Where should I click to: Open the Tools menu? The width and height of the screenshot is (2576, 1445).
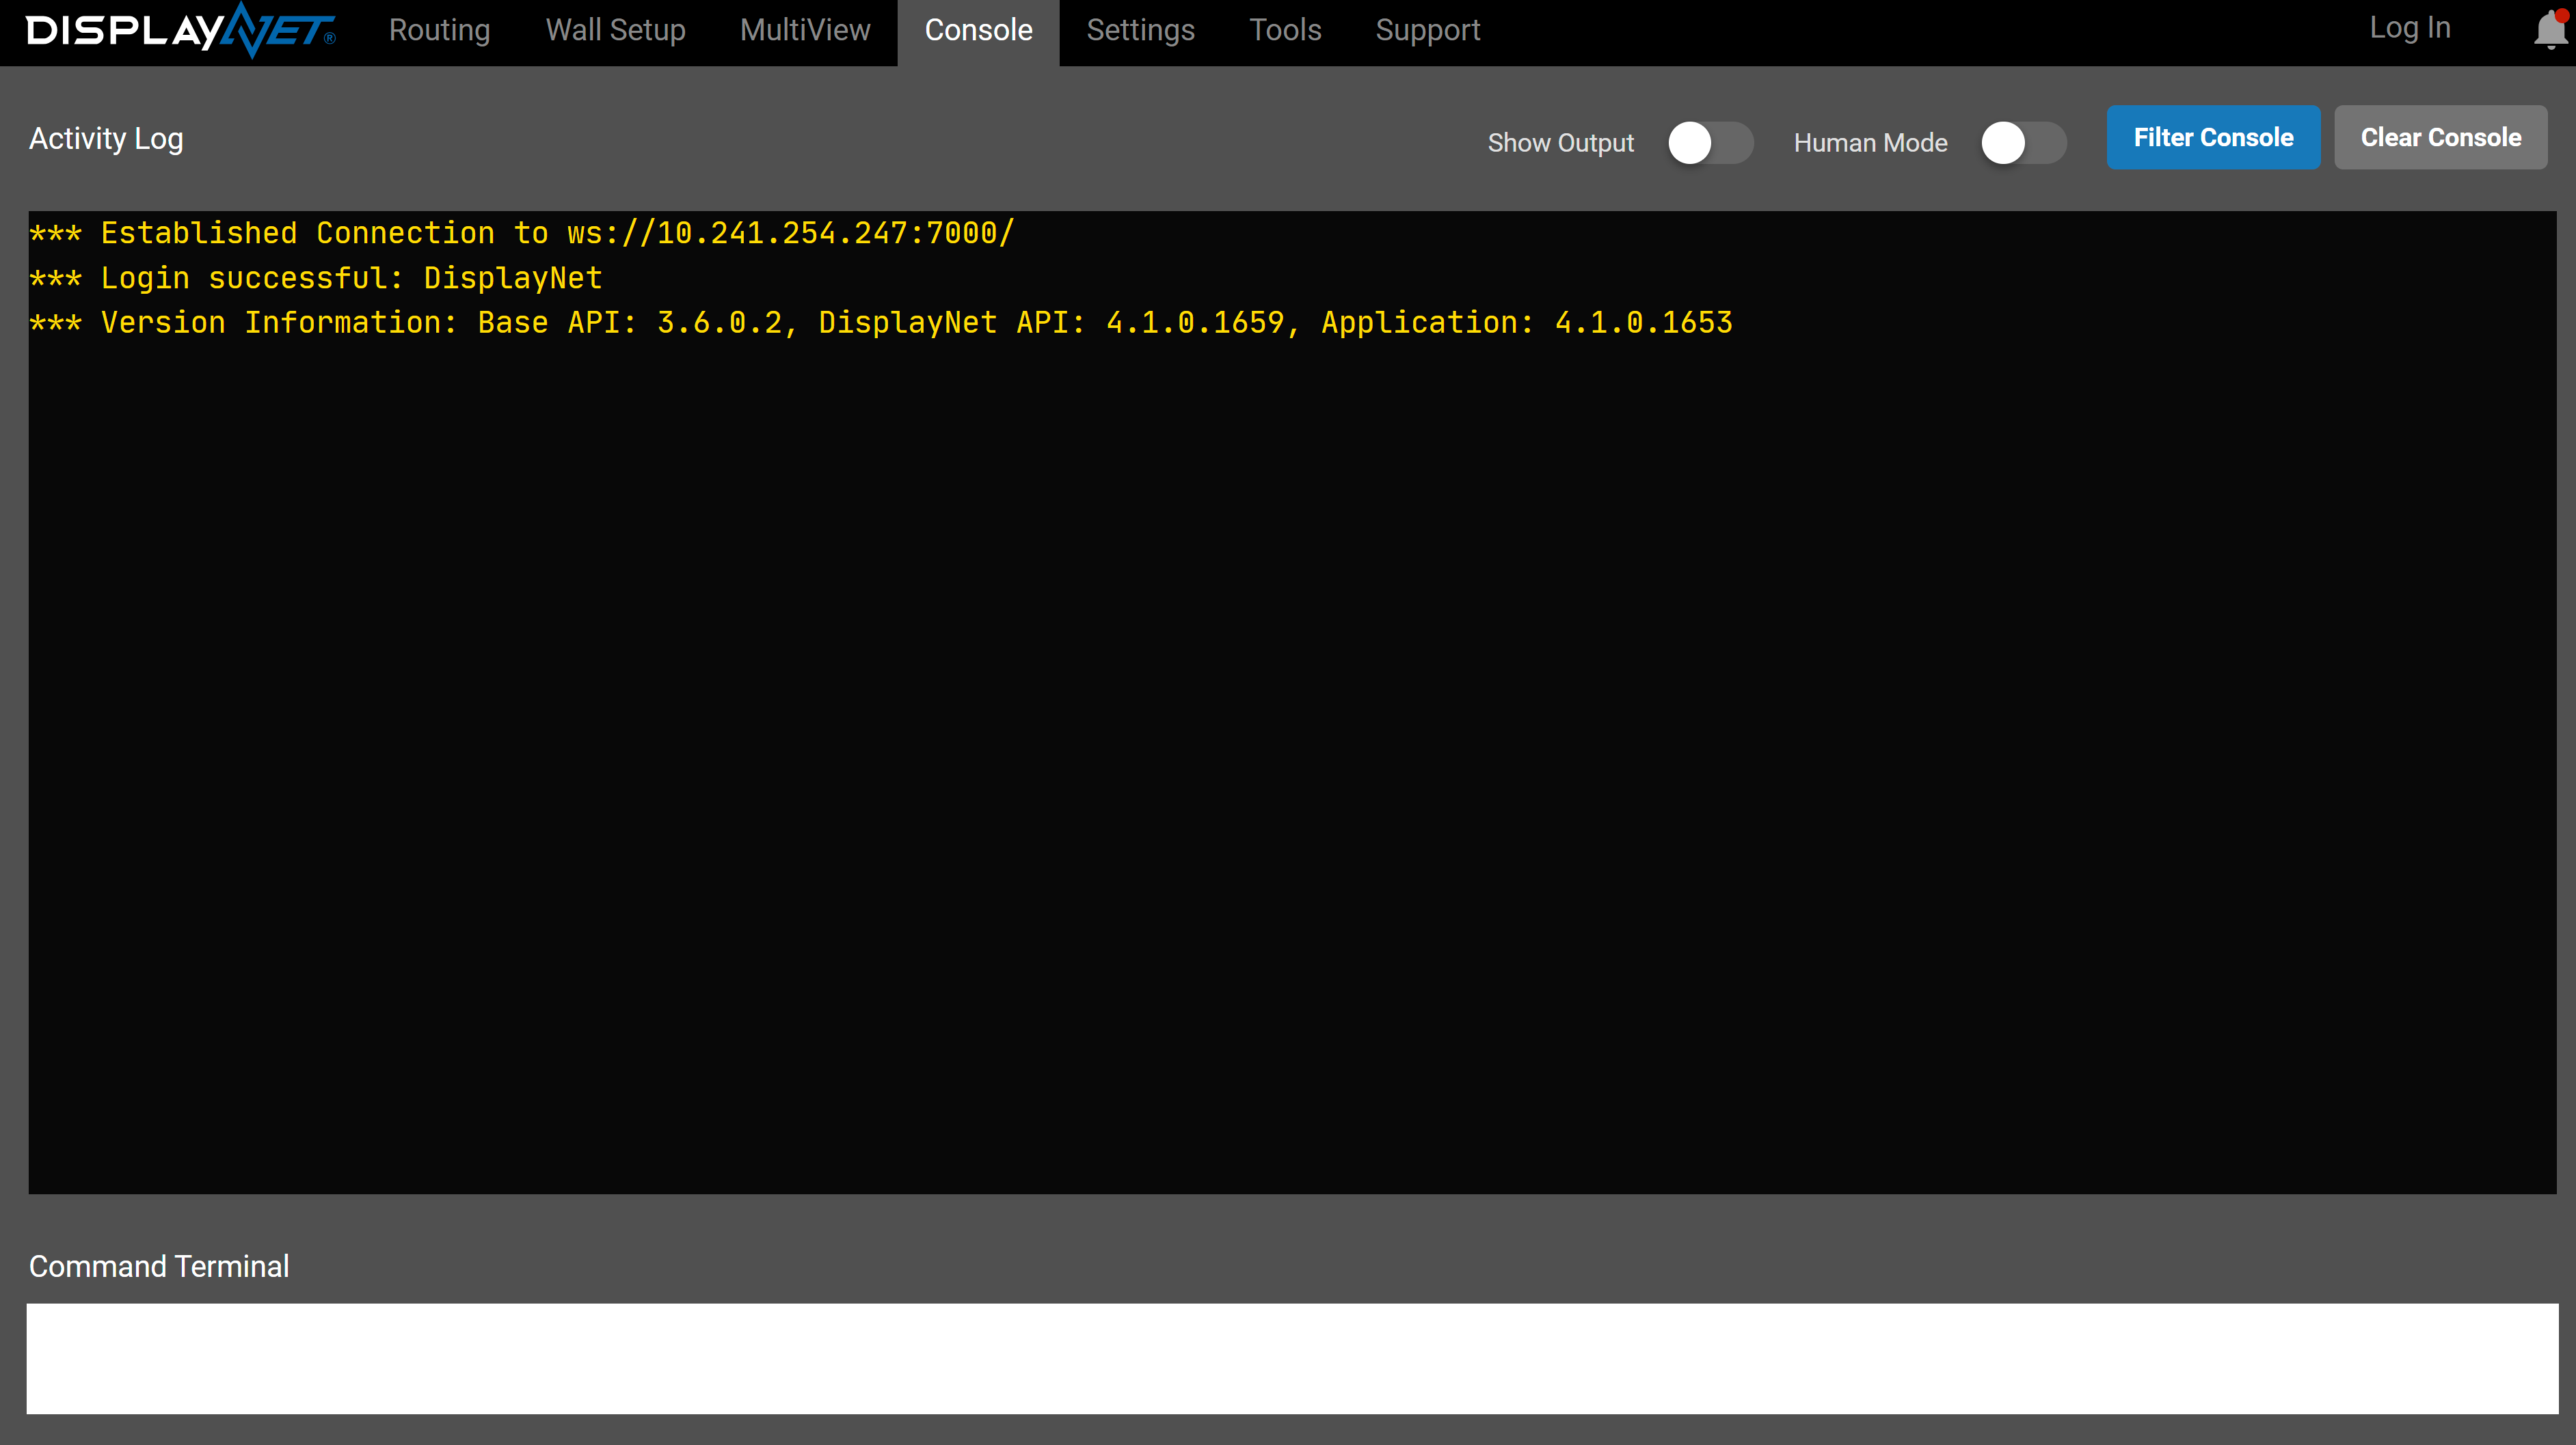(1285, 30)
